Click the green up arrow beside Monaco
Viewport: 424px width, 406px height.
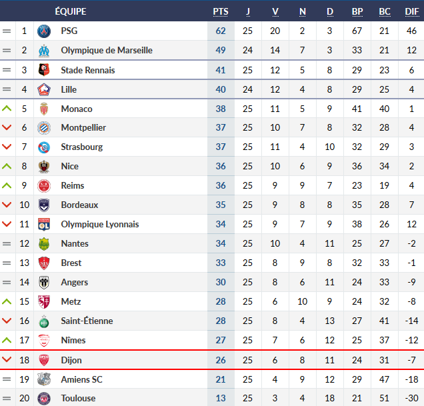tap(7, 109)
